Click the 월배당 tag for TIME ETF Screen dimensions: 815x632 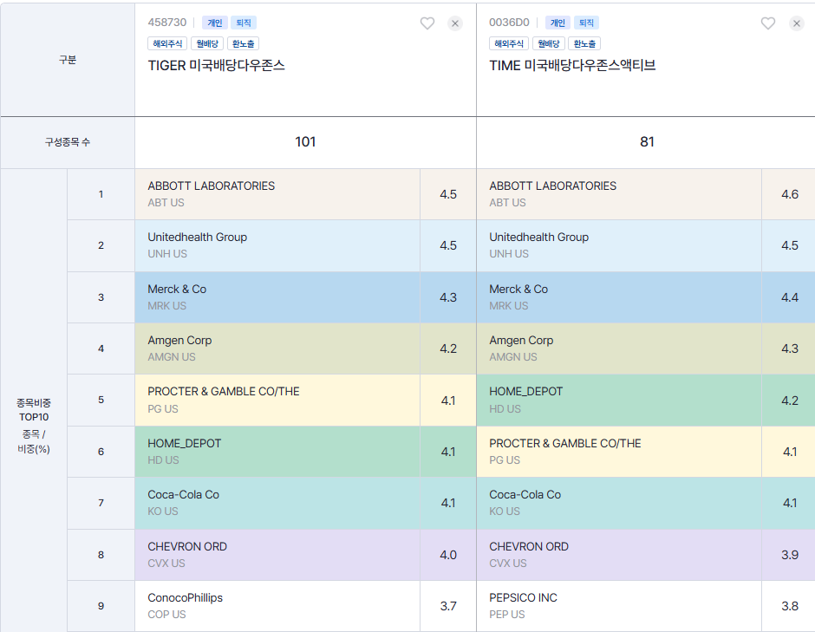548,43
